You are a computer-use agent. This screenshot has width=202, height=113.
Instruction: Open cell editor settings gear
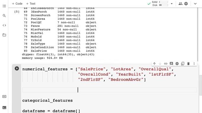177,63
